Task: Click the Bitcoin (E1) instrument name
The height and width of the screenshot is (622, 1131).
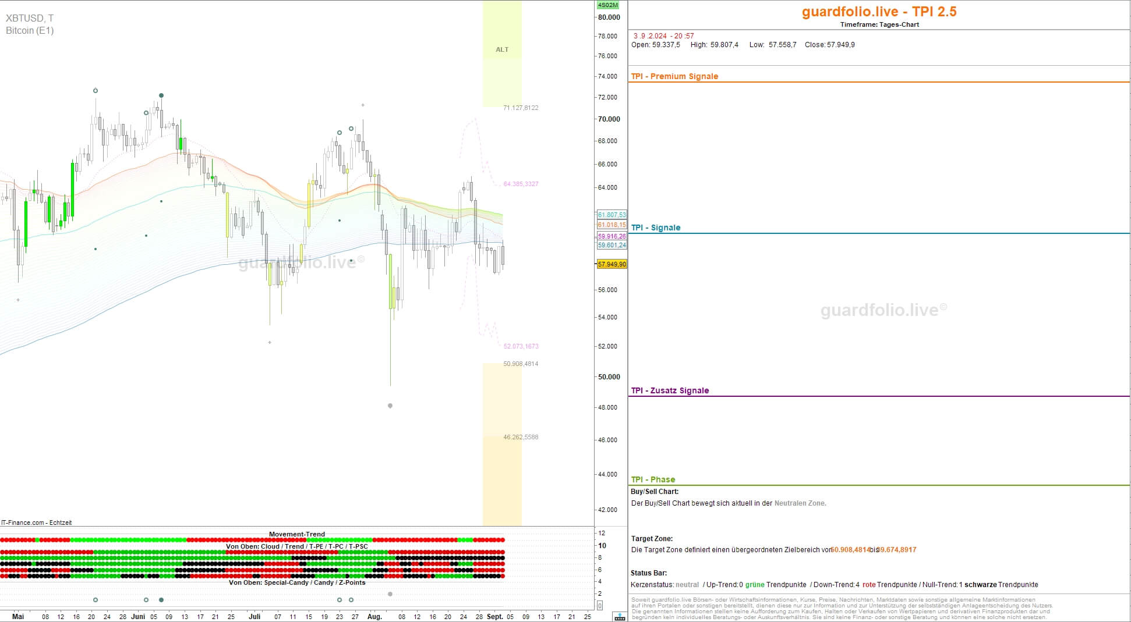Action: point(30,31)
